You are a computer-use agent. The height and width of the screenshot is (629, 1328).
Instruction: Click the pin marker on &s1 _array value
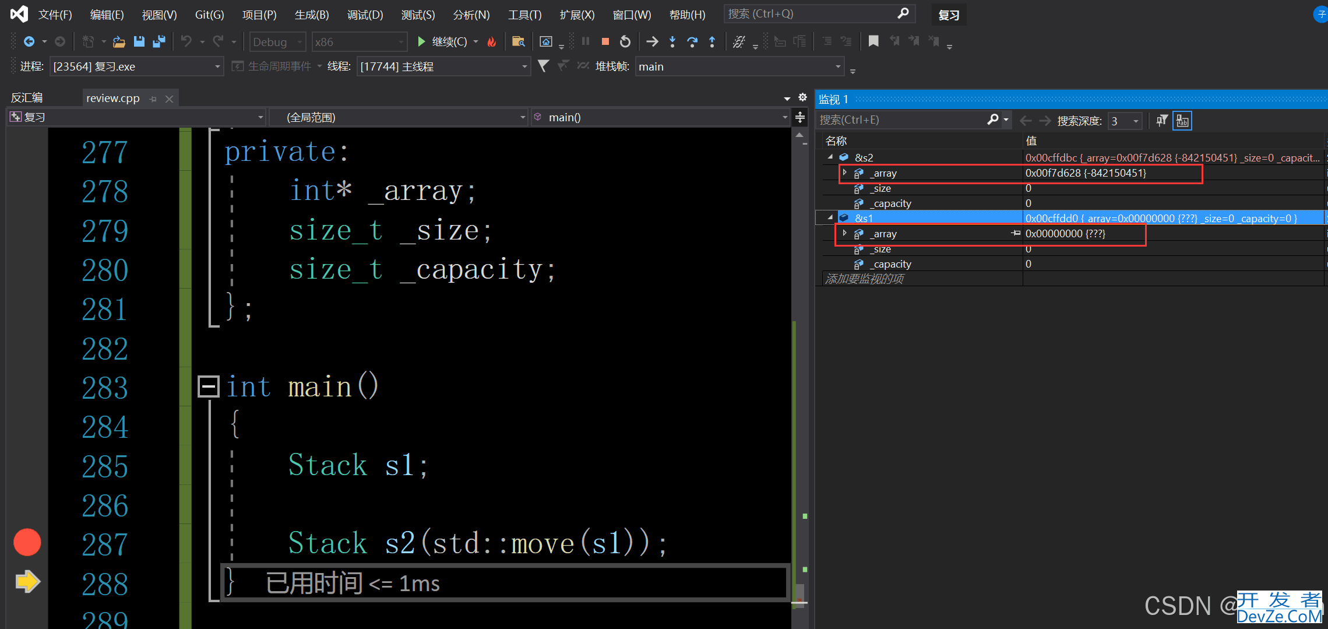(1016, 233)
